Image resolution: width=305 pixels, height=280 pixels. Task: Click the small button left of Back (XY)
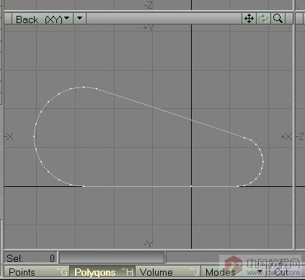pos(8,19)
